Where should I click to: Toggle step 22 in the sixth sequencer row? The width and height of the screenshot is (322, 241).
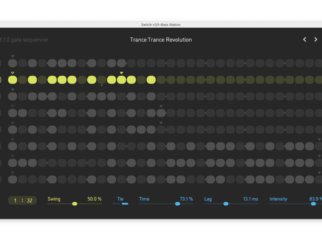point(220,146)
